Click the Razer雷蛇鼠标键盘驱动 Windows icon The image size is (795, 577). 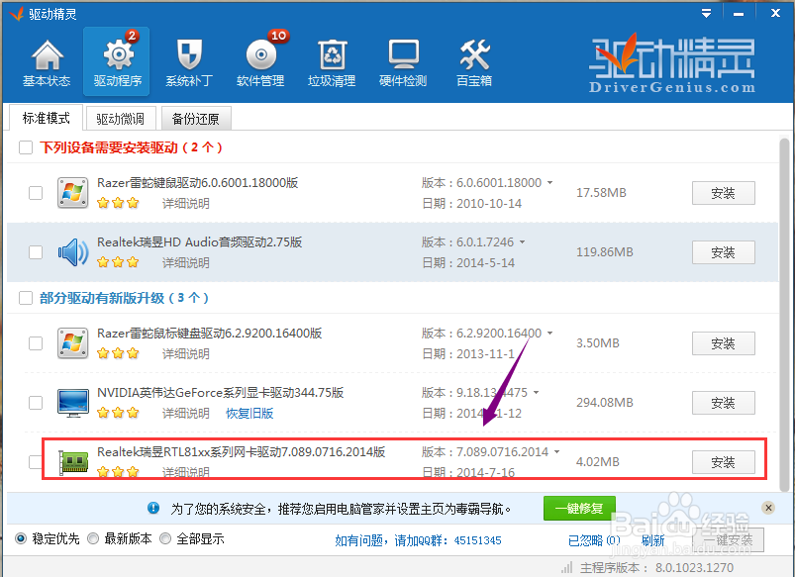tap(72, 343)
